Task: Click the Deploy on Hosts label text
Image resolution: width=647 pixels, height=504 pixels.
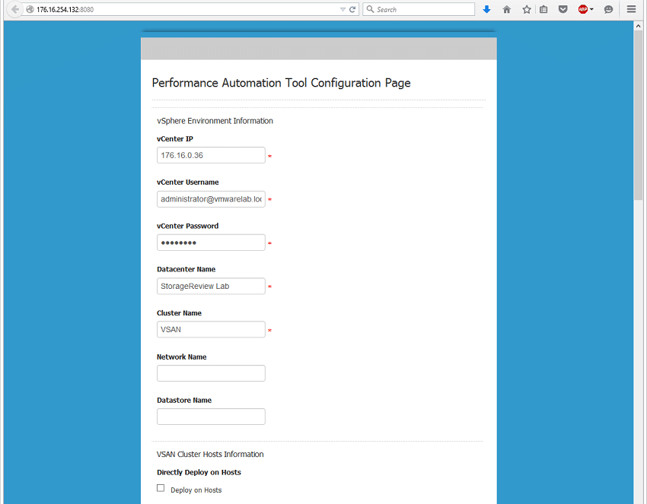Action: pyautogui.click(x=196, y=490)
